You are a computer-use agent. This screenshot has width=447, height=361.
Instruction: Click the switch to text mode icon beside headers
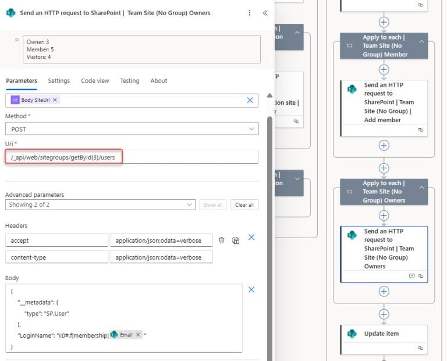tap(236, 240)
